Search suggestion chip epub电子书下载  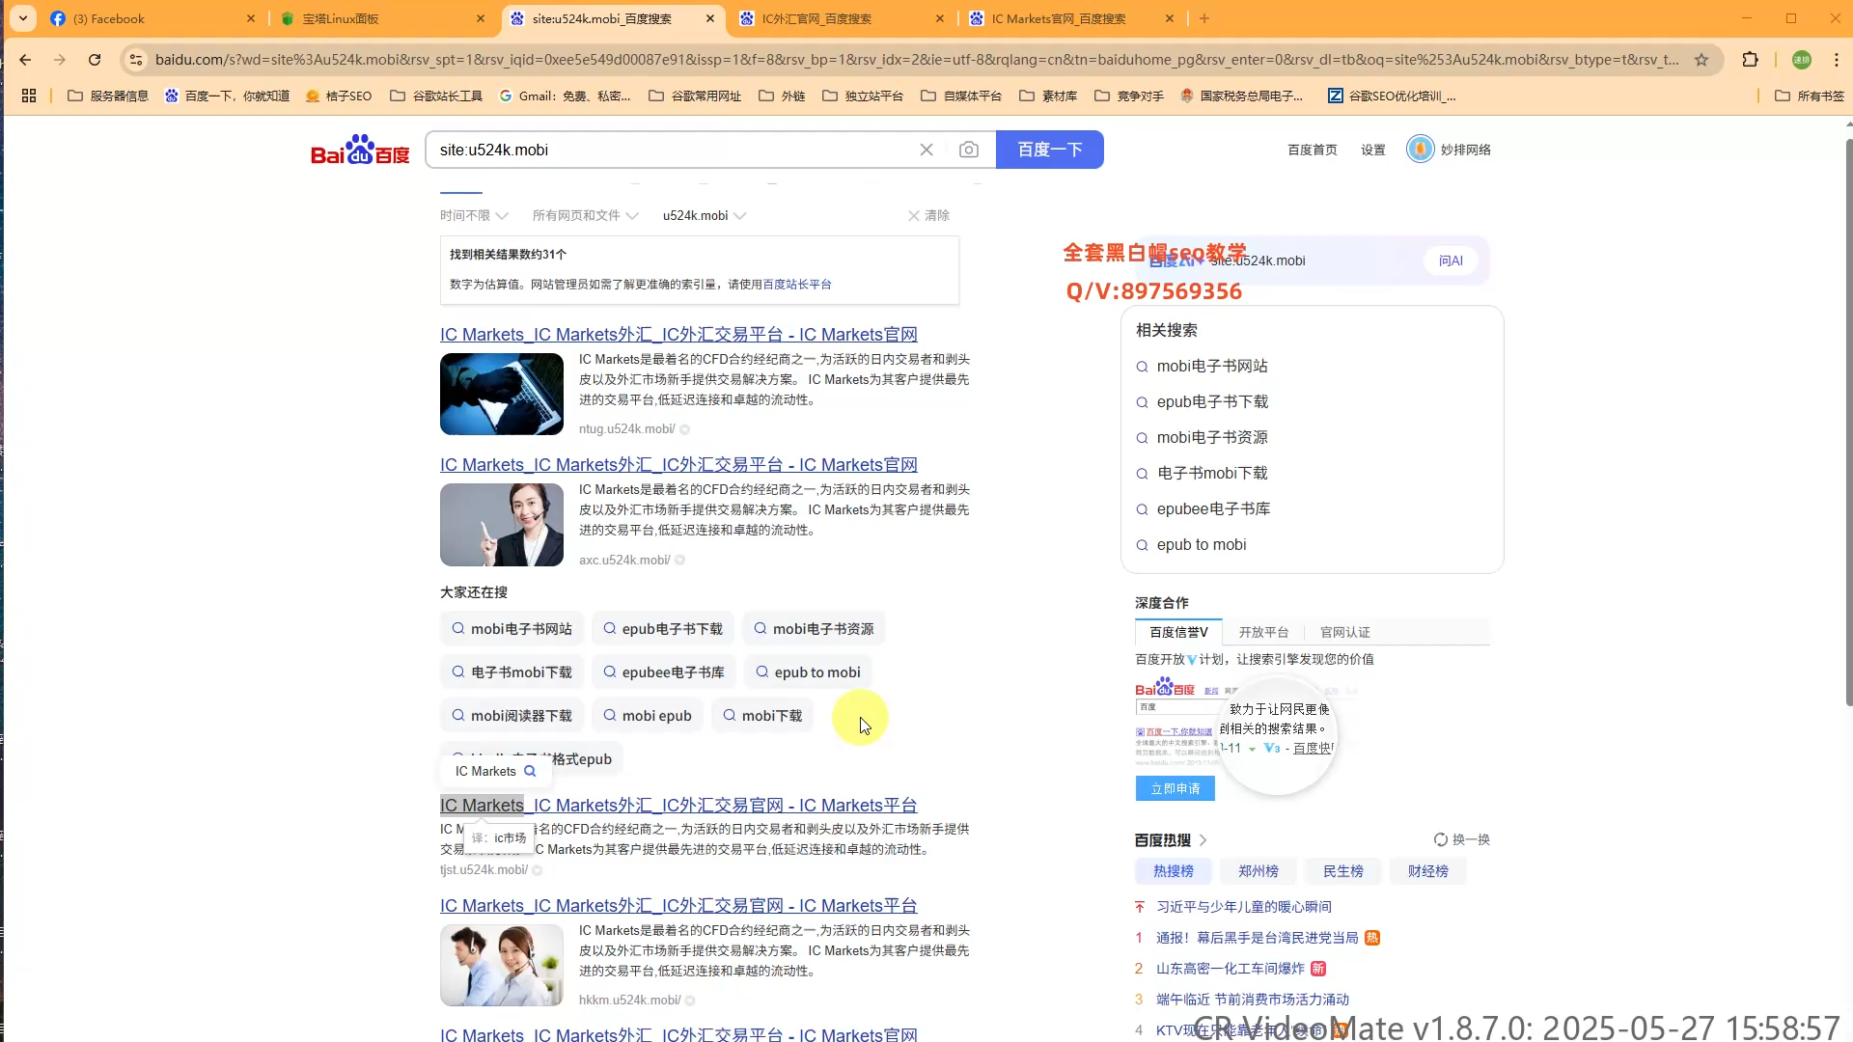[663, 629]
